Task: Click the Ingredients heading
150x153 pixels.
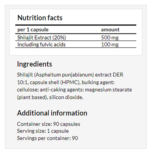Action: click(x=34, y=64)
